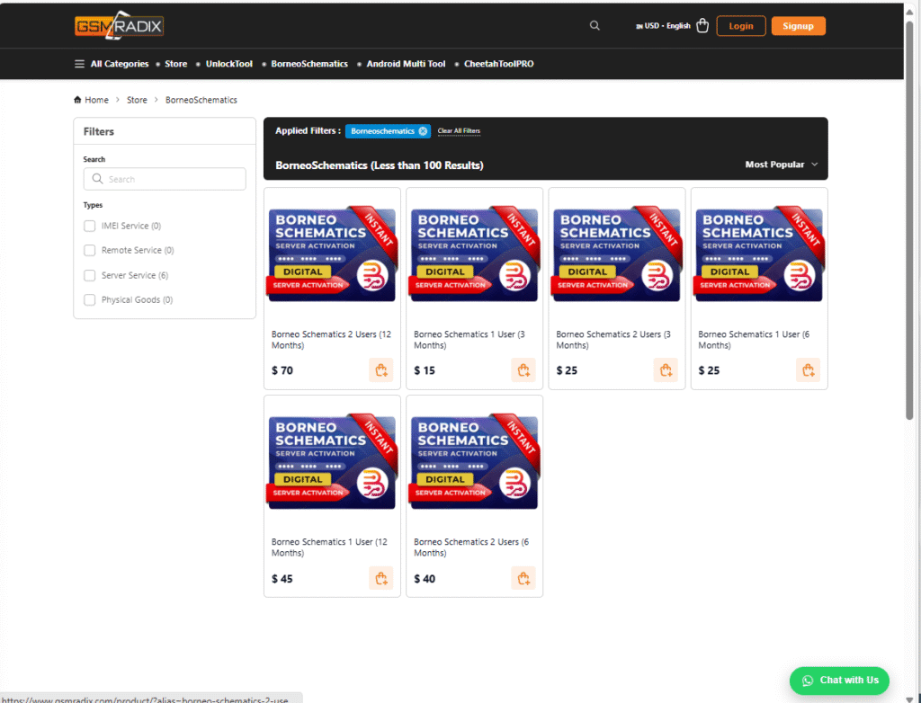This screenshot has width=921, height=703.
Task: Check the IMEI Service filter checkbox
Action: [x=89, y=226]
